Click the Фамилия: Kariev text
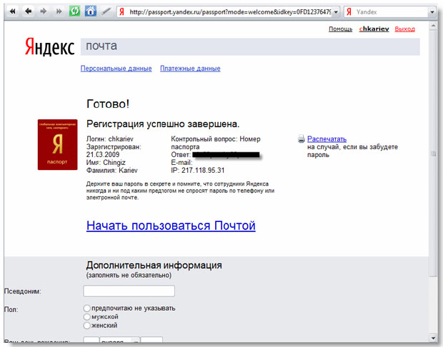Screen dimensions: 443x347 click(x=112, y=170)
